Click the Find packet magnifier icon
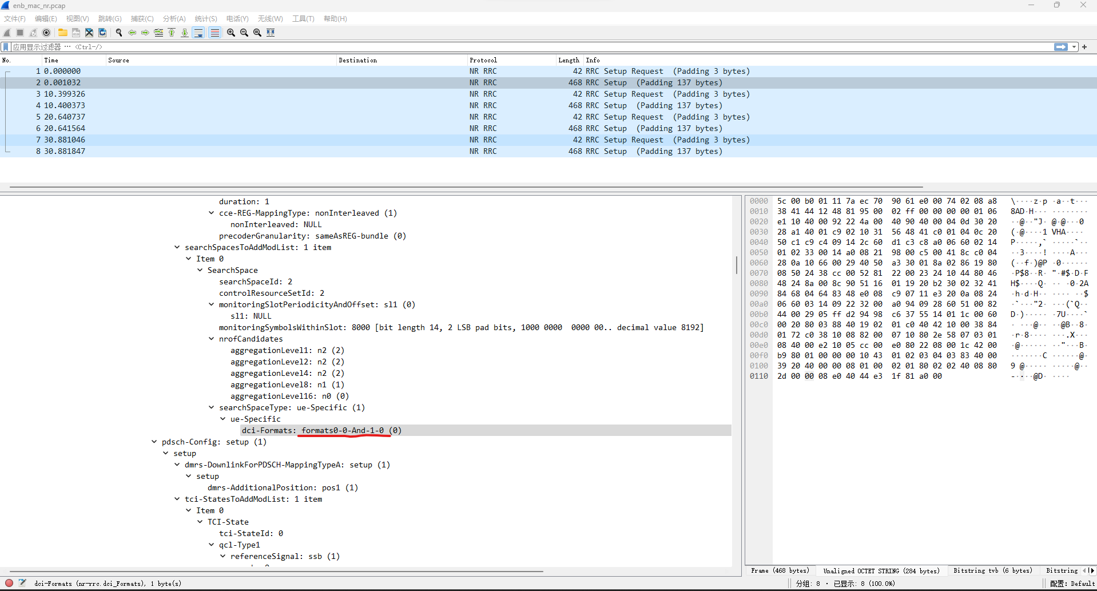 tap(119, 33)
